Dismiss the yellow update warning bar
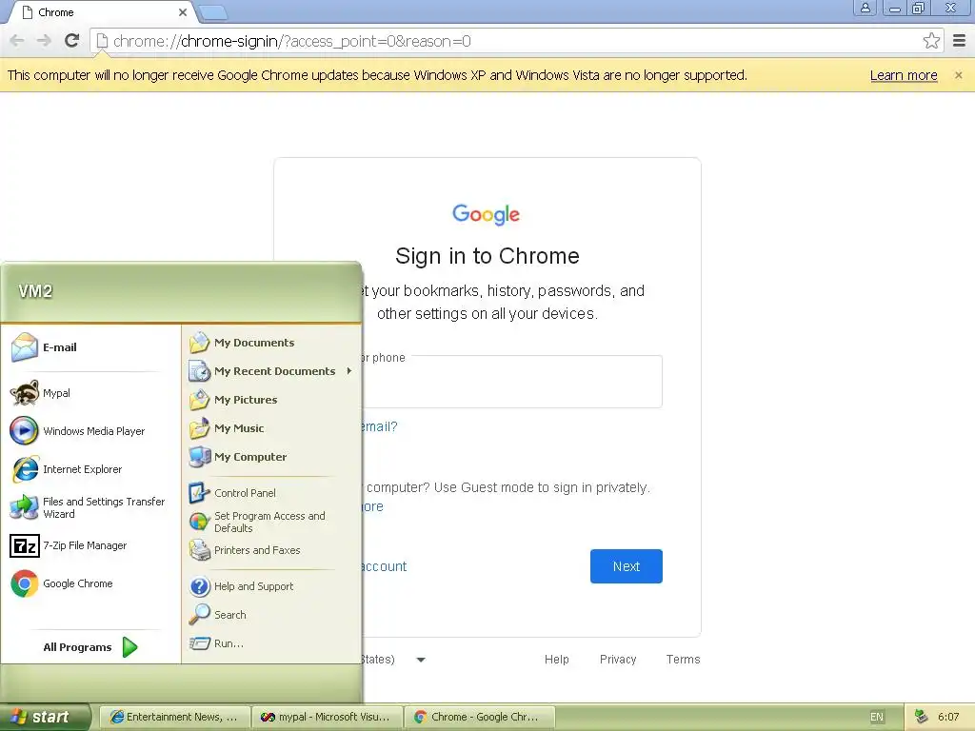 pos(958,75)
